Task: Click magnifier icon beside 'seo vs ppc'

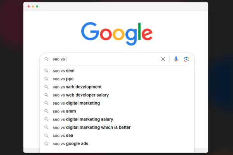Action: (x=46, y=79)
